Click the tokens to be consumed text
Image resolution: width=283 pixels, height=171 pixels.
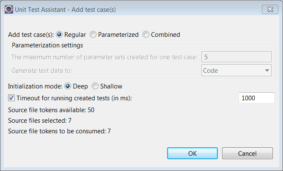[59, 131]
